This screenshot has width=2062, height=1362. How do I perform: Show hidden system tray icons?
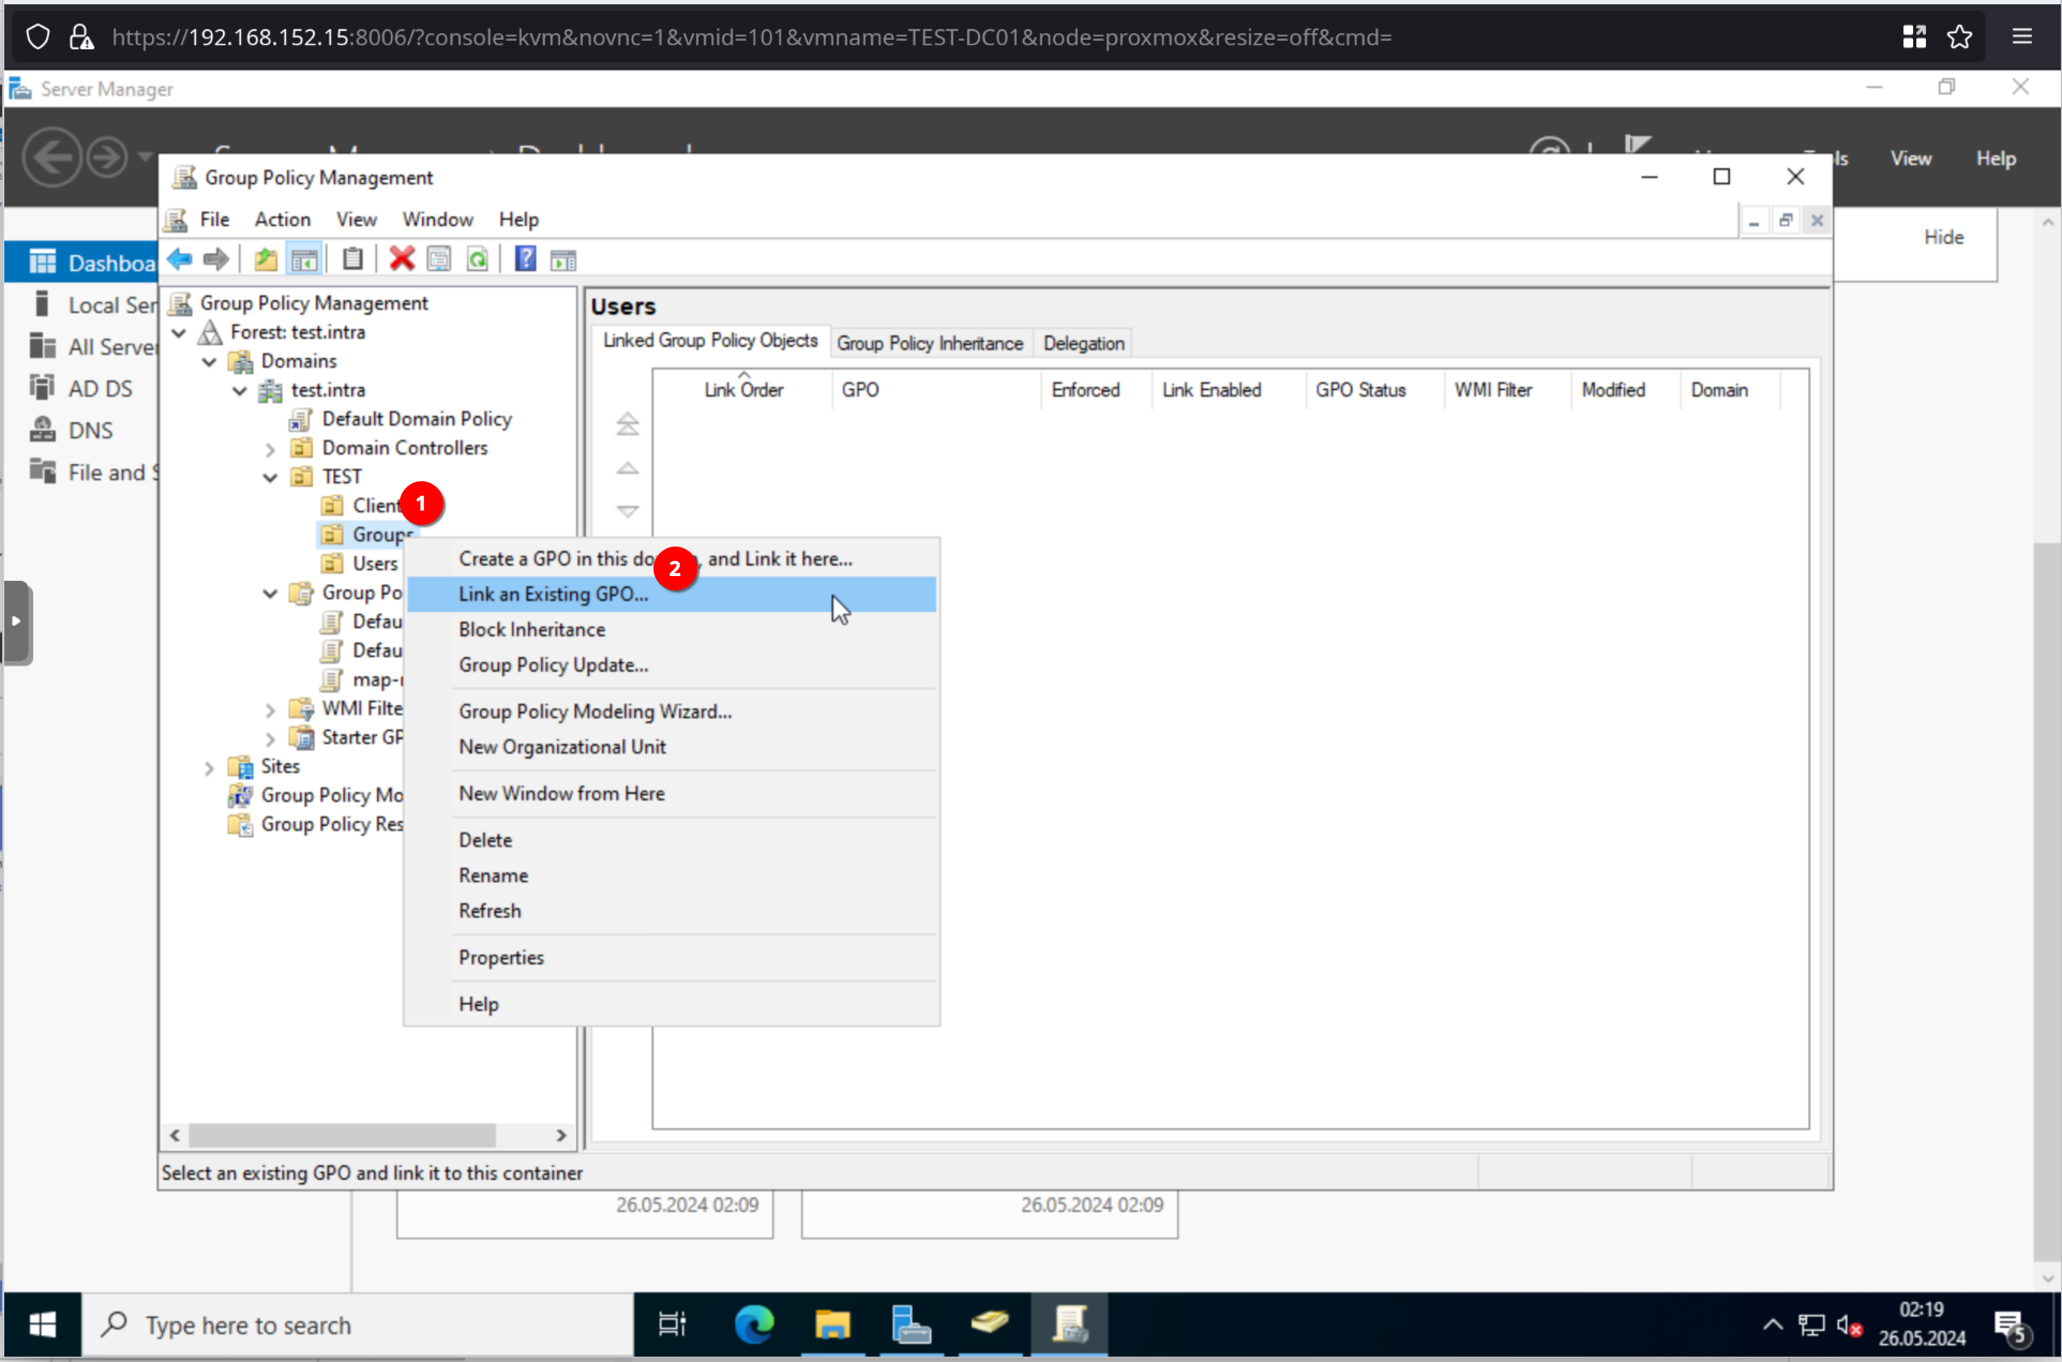click(1773, 1326)
